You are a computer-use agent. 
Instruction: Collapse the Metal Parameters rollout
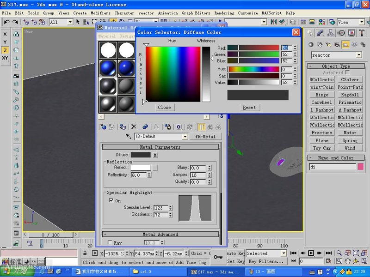click(160, 147)
